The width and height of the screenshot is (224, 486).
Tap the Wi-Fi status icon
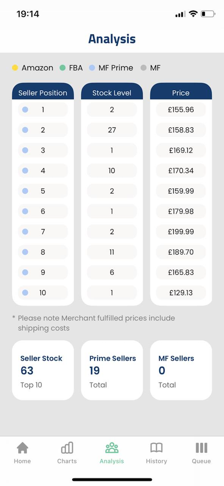click(193, 14)
